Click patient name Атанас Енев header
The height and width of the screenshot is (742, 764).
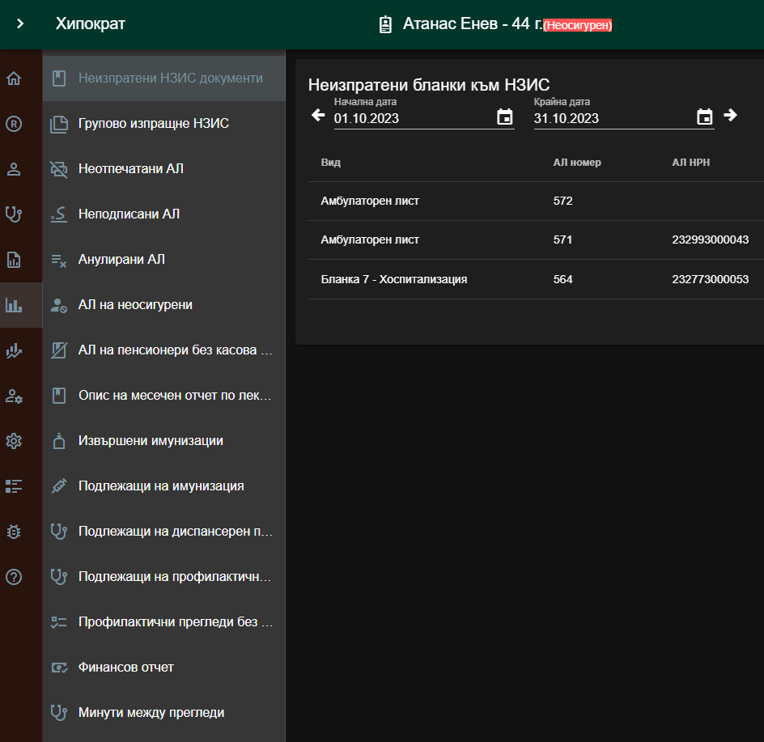click(x=450, y=24)
